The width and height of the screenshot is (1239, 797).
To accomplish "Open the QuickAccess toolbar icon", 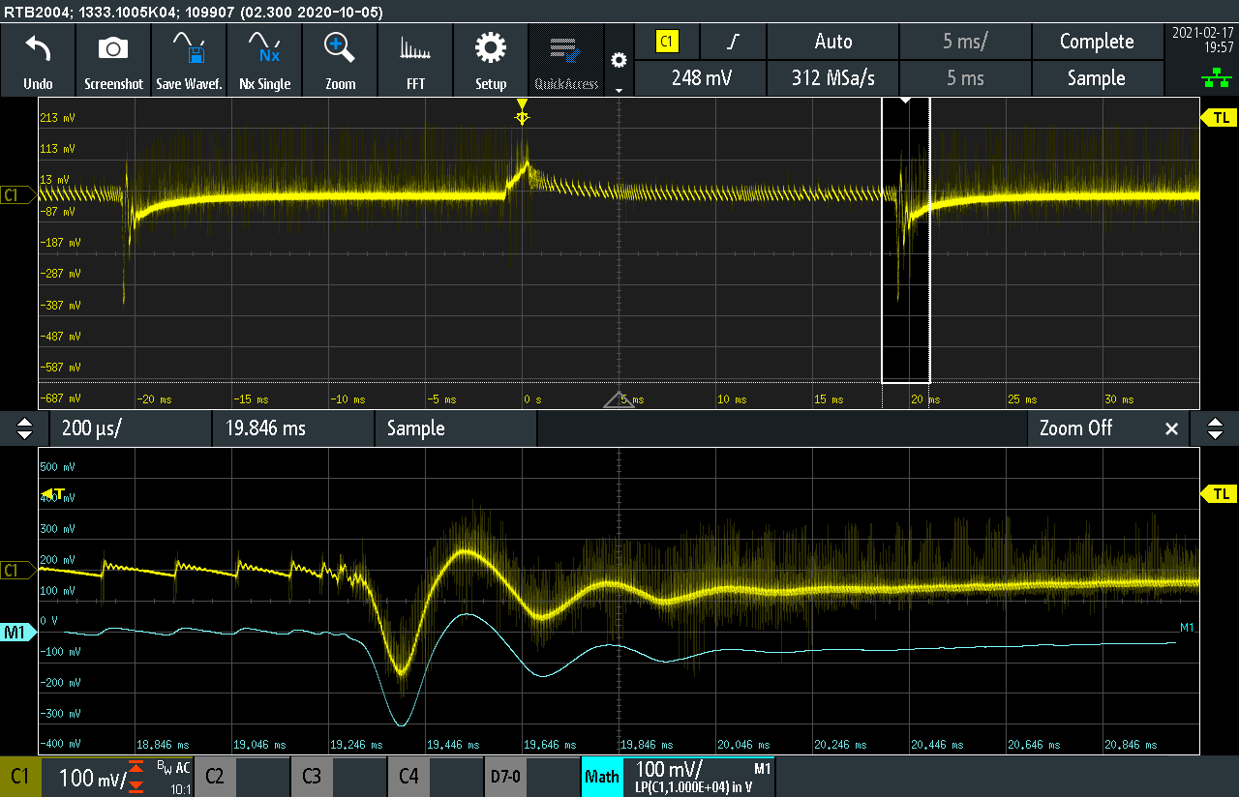I will click(566, 60).
